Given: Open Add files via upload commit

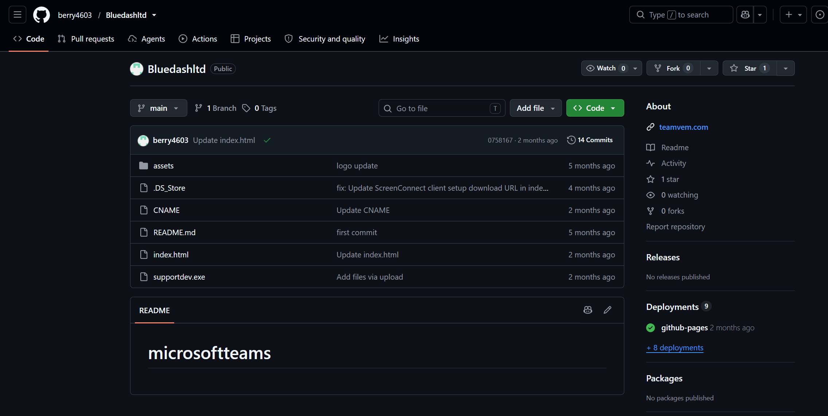Looking at the screenshot, I should point(370,277).
